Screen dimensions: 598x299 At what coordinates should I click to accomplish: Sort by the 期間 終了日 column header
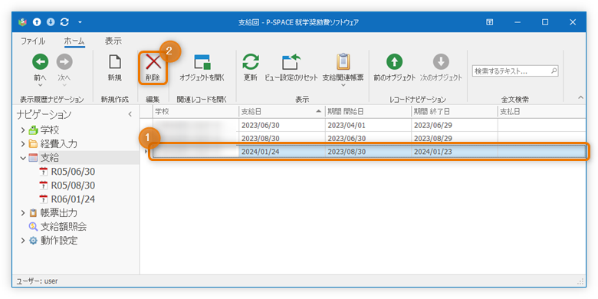tap(454, 112)
